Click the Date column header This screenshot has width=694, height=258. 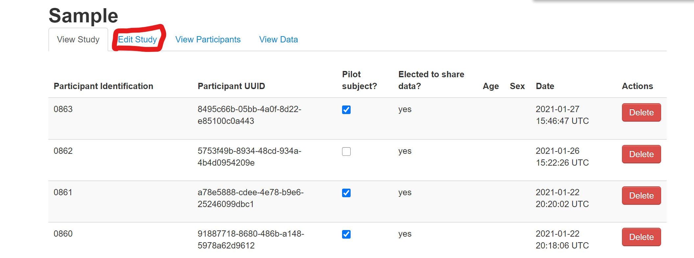(x=545, y=86)
